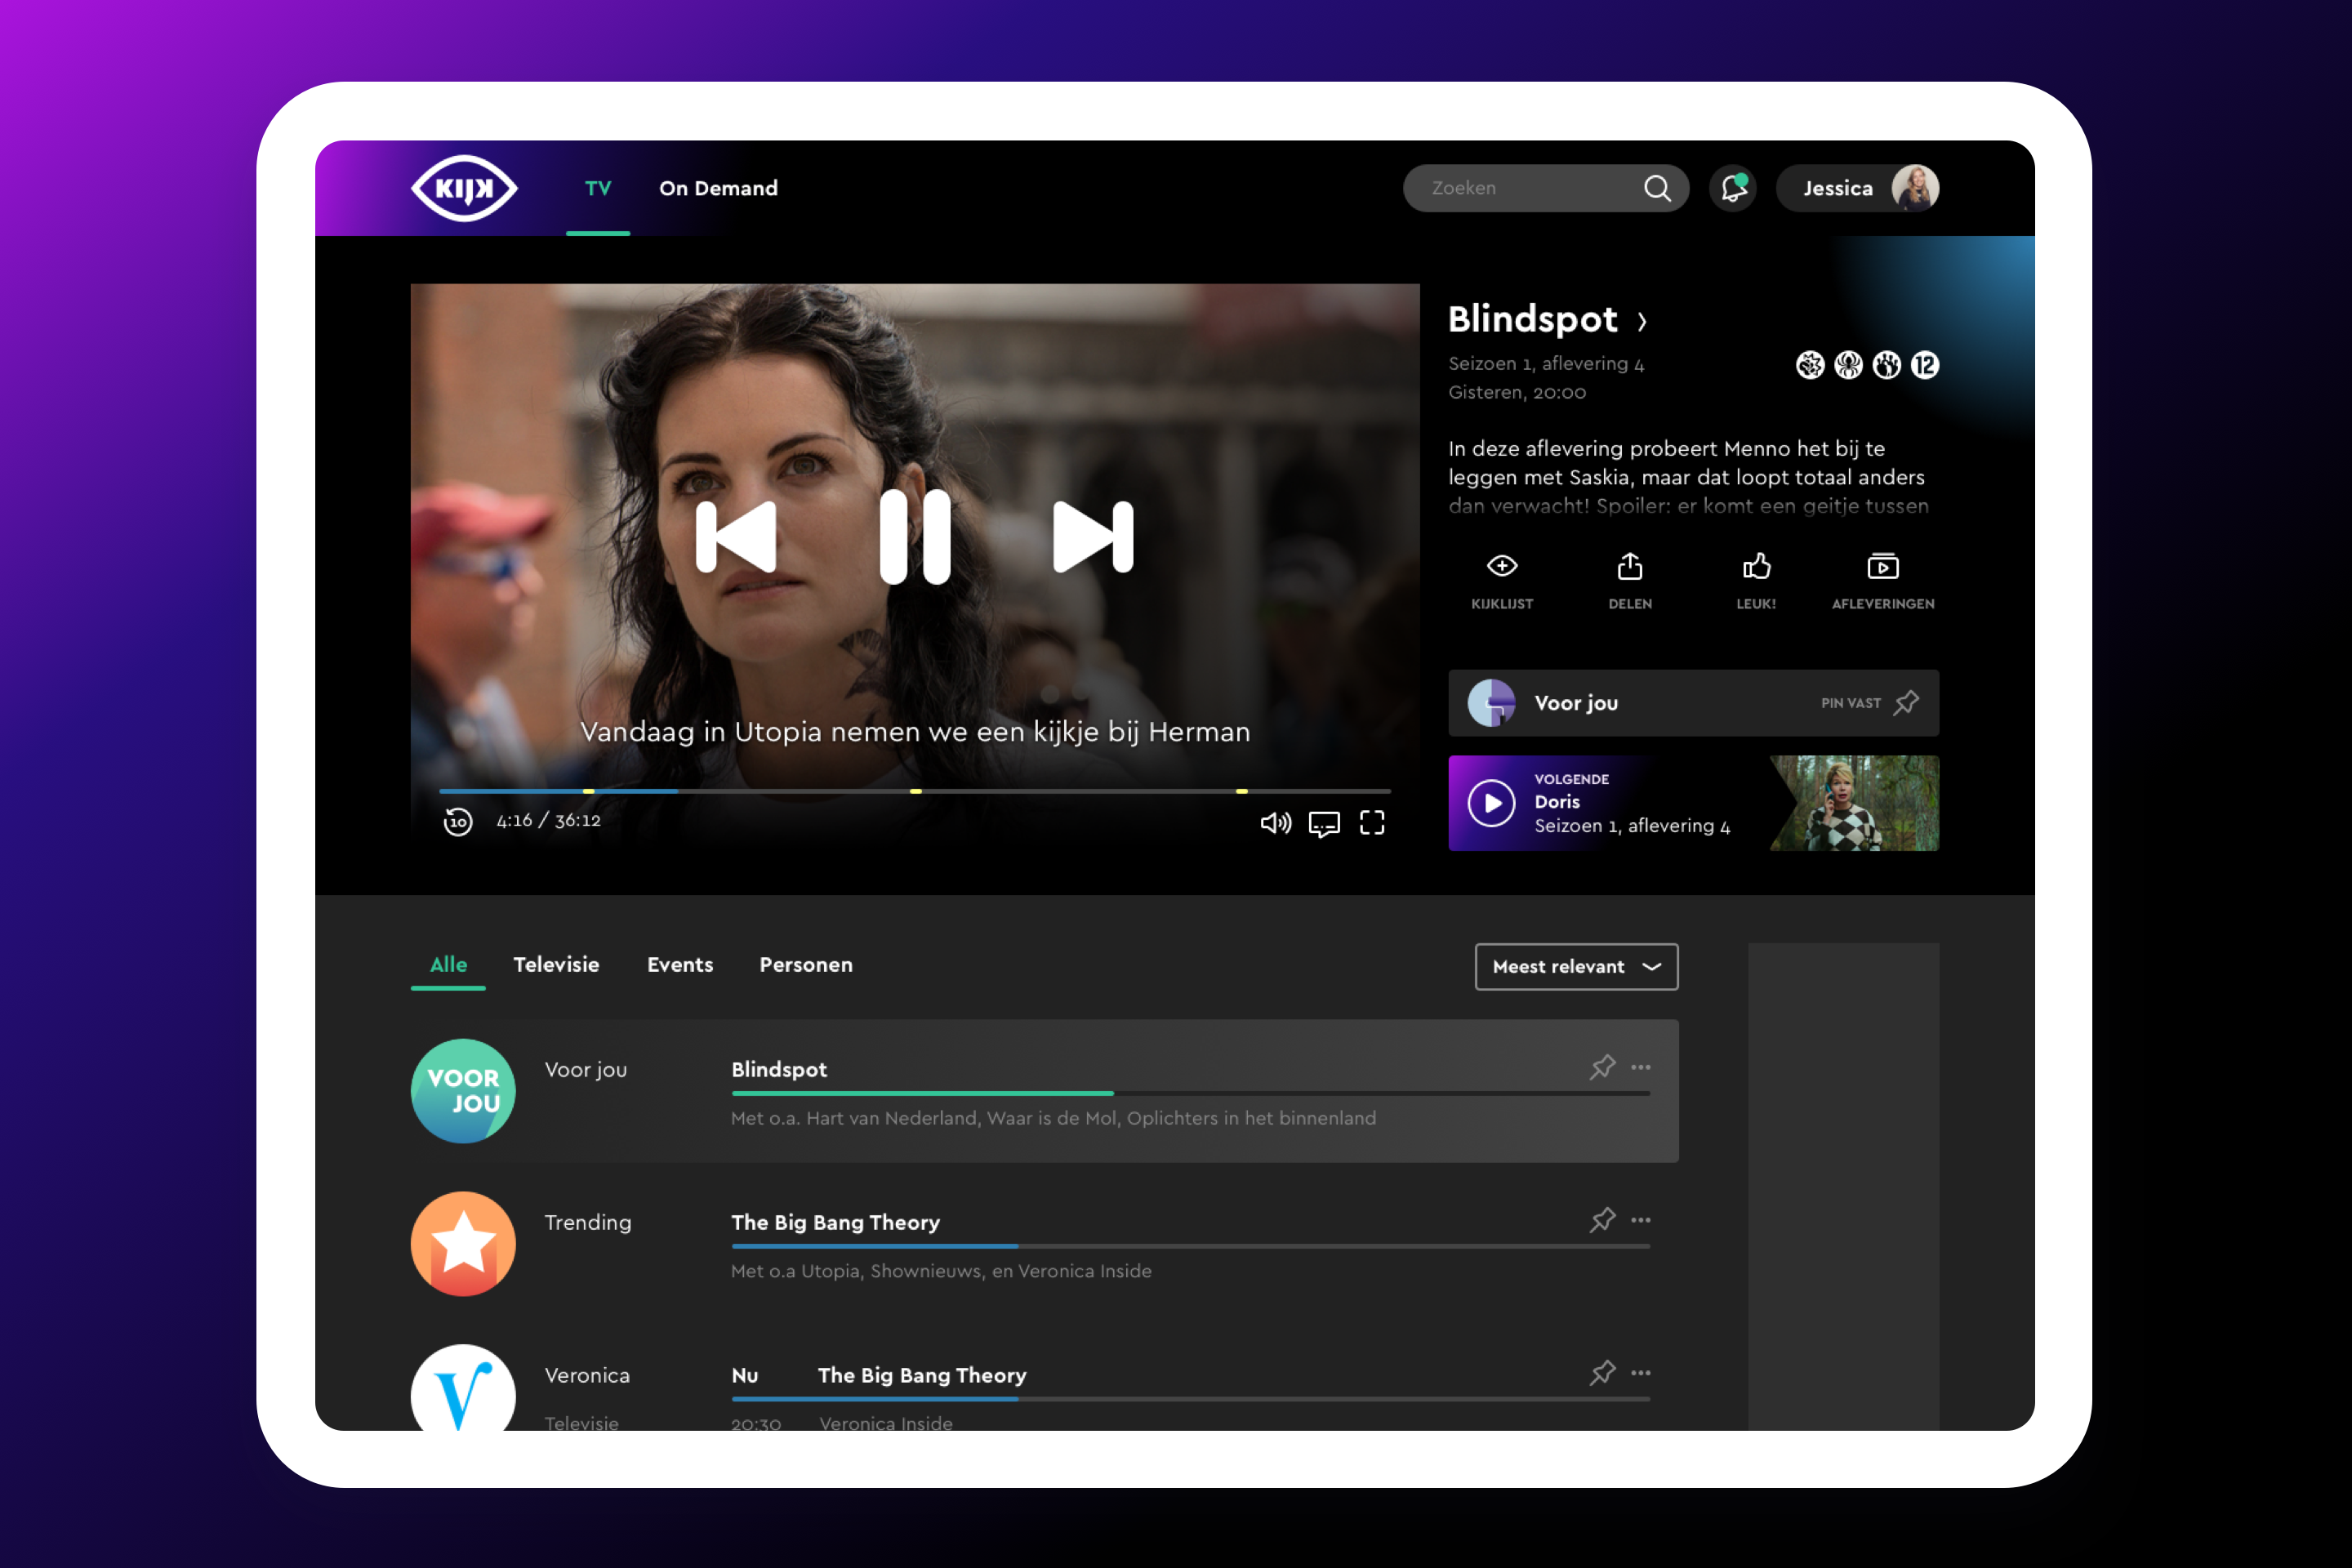This screenshot has height=1568, width=2352.
Task: Open the Meest relevant sort dropdown
Action: coord(1576,966)
